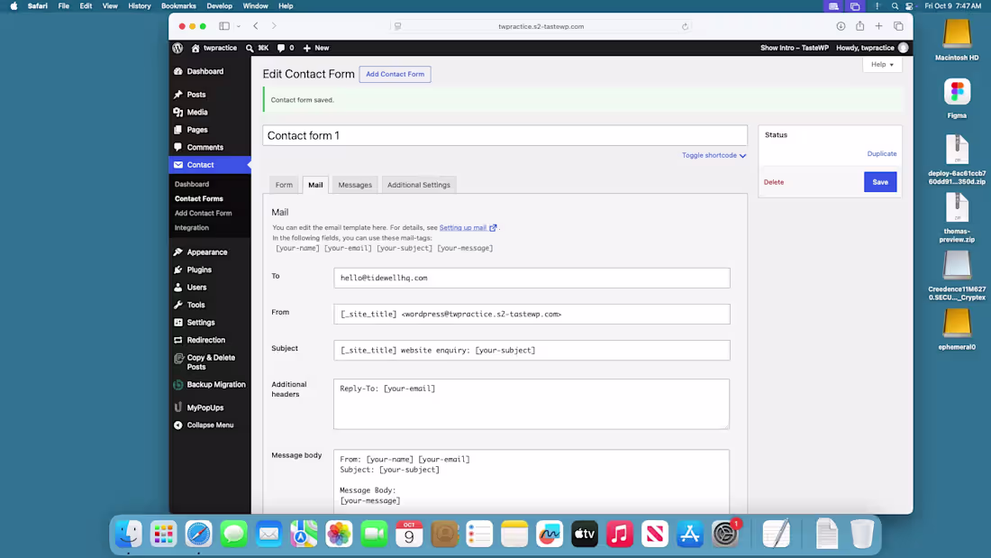Image resolution: width=991 pixels, height=558 pixels.
Task: Open the Bookmarks menu in the menu bar
Action: click(178, 5)
